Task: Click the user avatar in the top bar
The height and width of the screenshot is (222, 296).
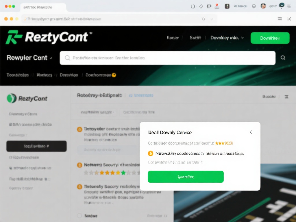Action: click(x=263, y=6)
